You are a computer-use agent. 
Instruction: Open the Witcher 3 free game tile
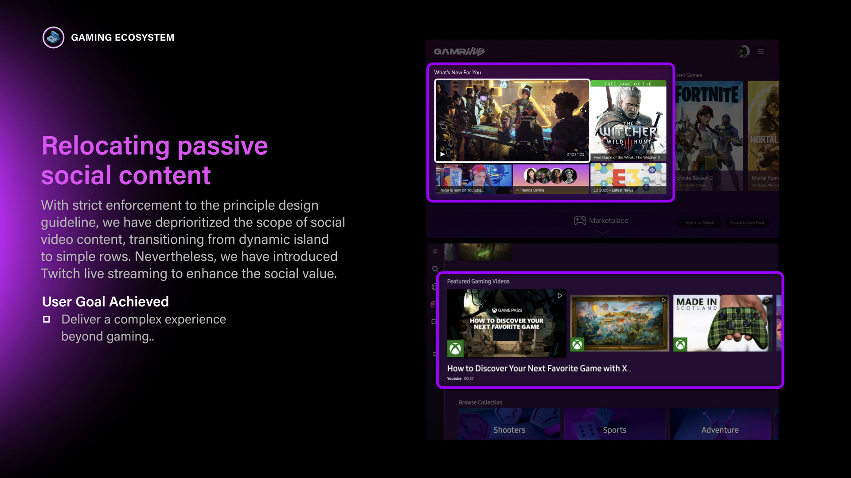point(628,120)
